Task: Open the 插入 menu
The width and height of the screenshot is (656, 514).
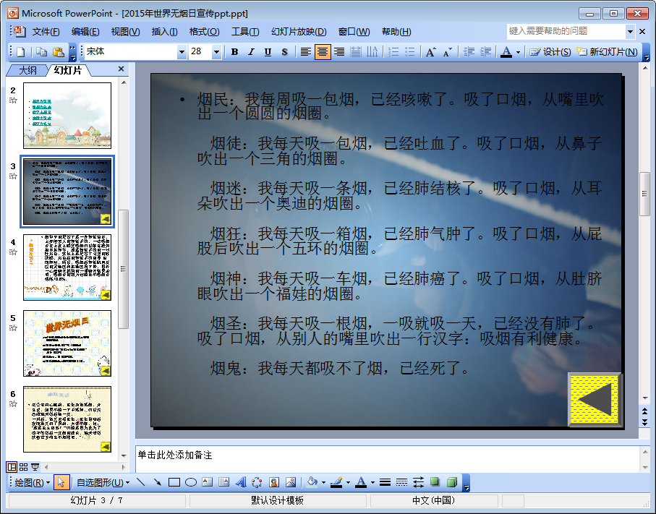Action: click(x=164, y=32)
